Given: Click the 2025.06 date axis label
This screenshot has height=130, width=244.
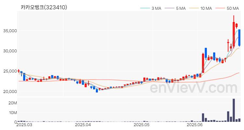Looking at the screenshot, I should tap(194, 125).
